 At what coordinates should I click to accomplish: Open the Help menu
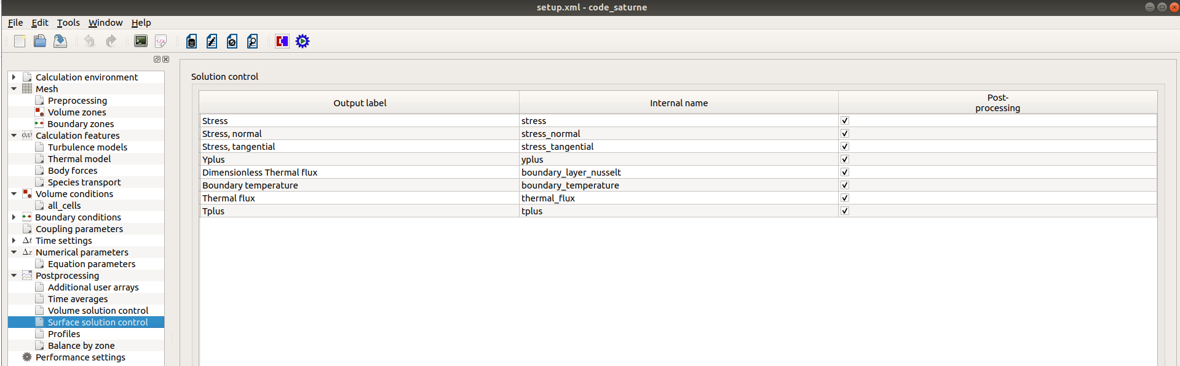tap(141, 23)
